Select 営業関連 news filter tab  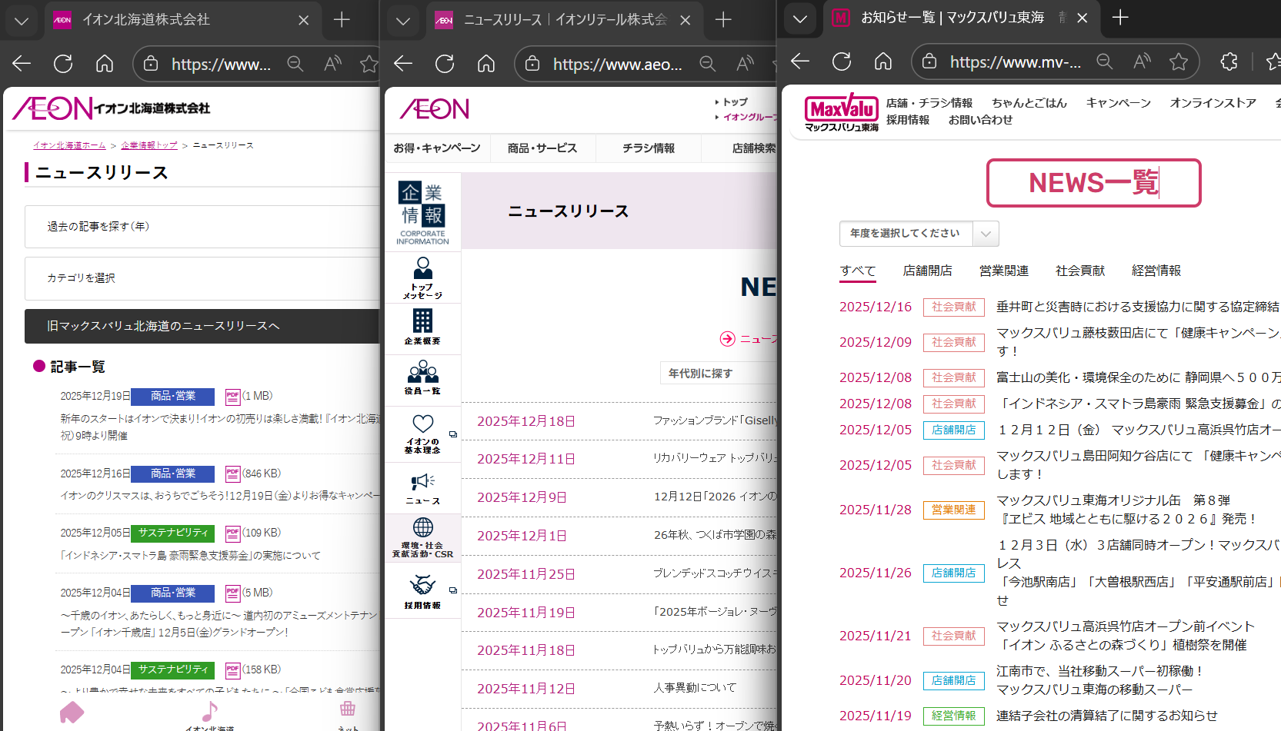pos(1003,271)
